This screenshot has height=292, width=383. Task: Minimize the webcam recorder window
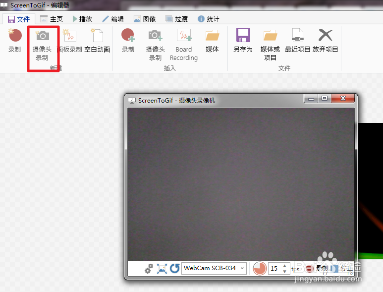pos(311,99)
